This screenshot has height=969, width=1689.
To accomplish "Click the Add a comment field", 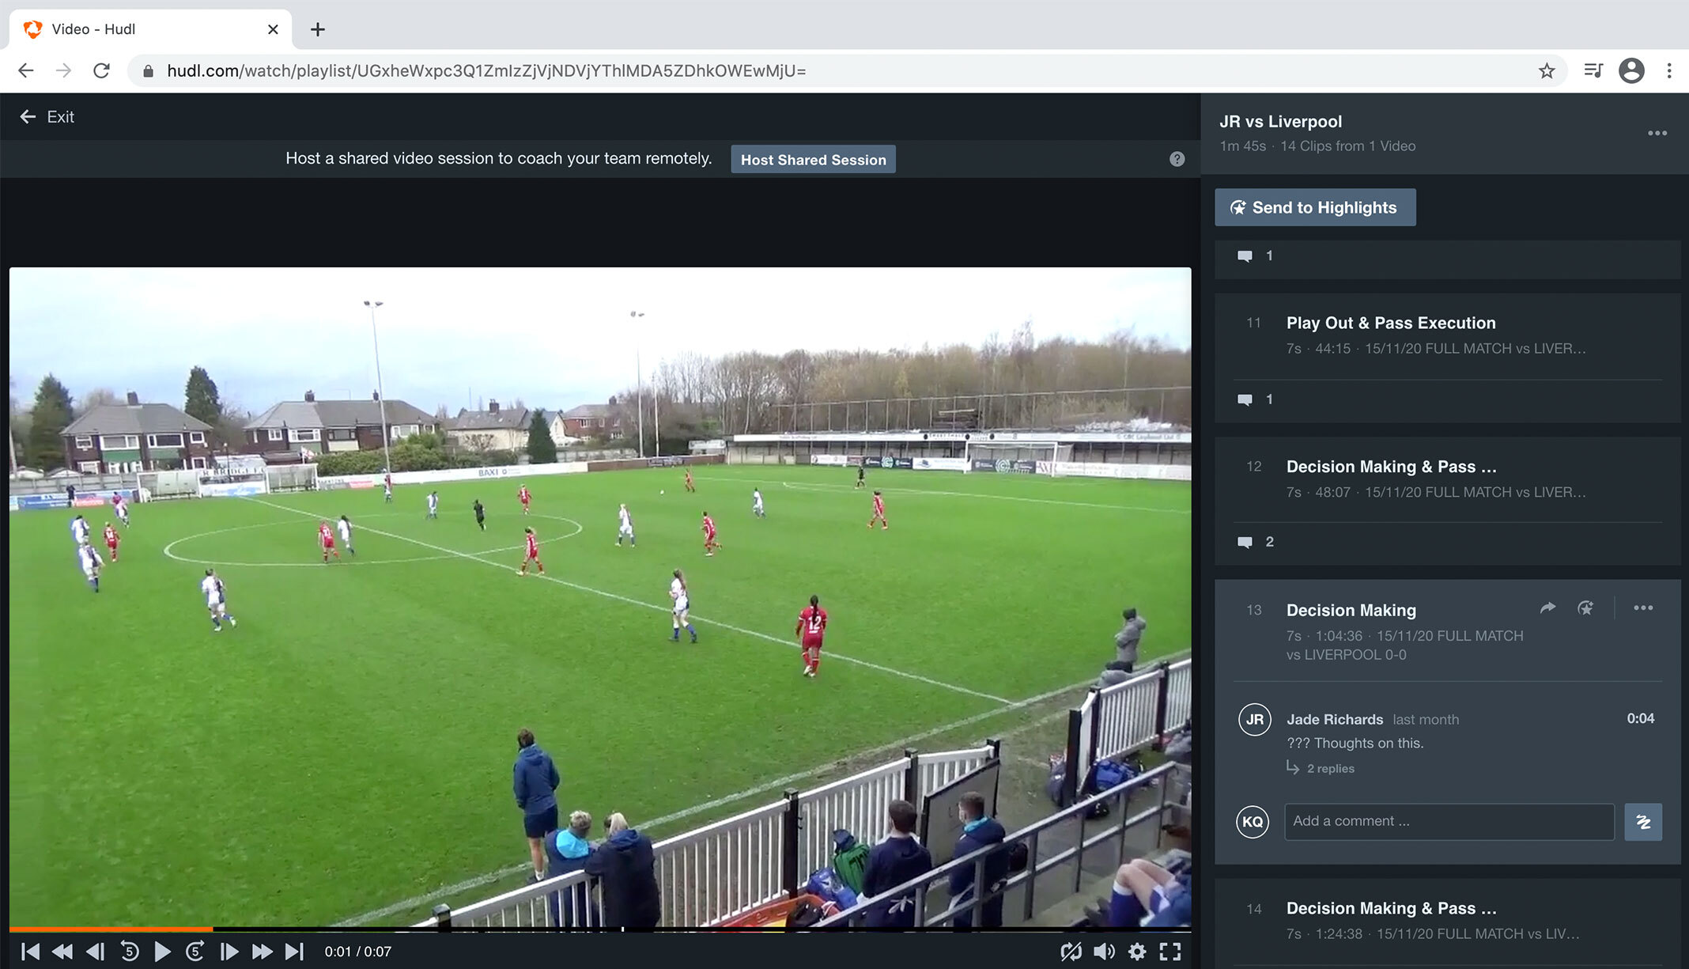I will click(x=1449, y=821).
